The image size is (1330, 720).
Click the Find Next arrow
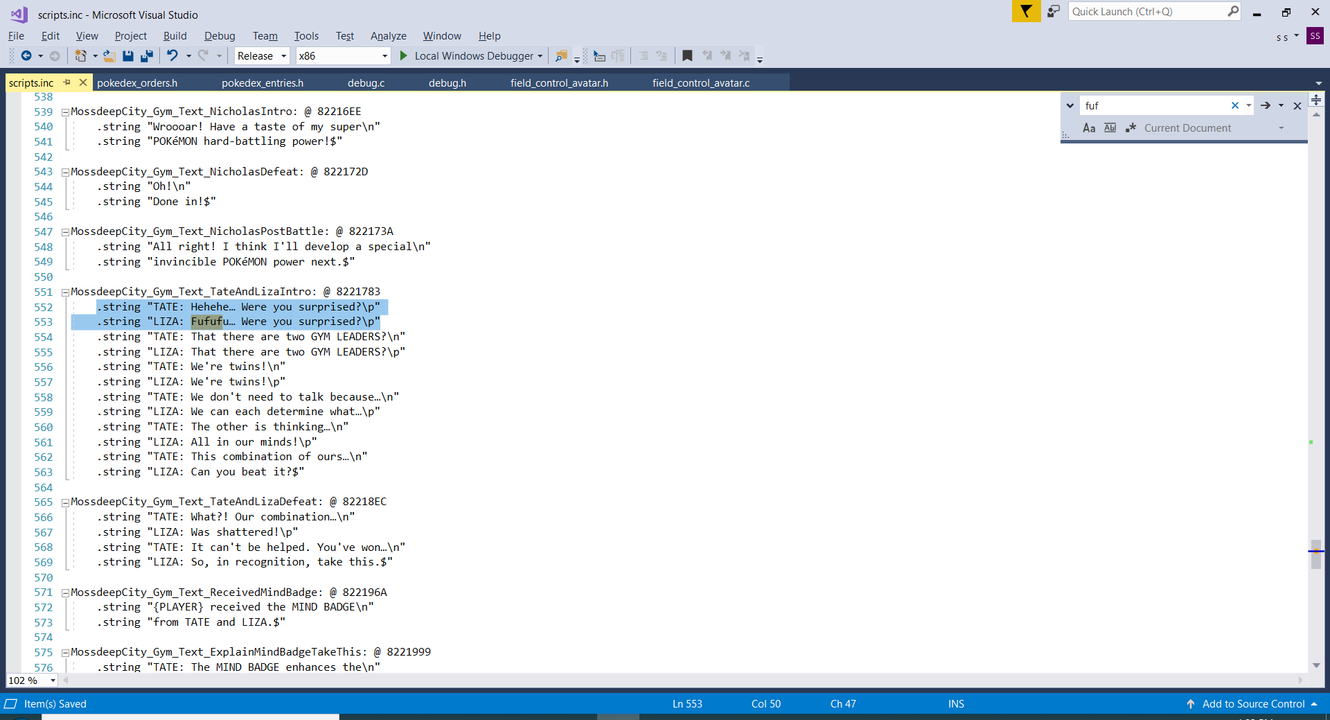[1265, 105]
